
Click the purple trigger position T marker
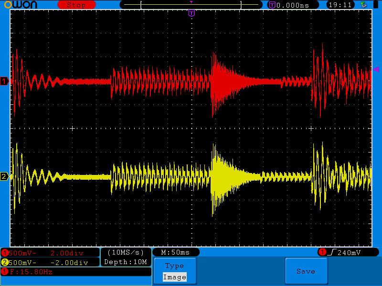pyautogui.click(x=191, y=13)
